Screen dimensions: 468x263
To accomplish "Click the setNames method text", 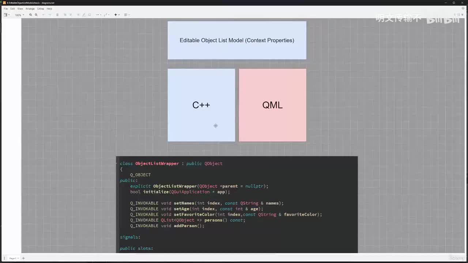I will (184, 203).
